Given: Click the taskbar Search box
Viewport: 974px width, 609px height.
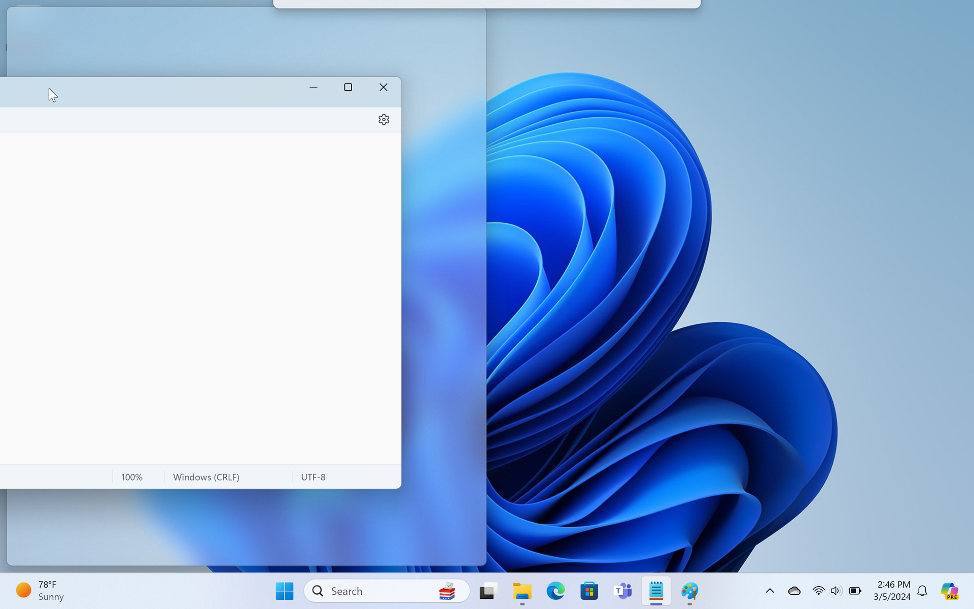Looking at the screenshot, I should coord(375,591).
